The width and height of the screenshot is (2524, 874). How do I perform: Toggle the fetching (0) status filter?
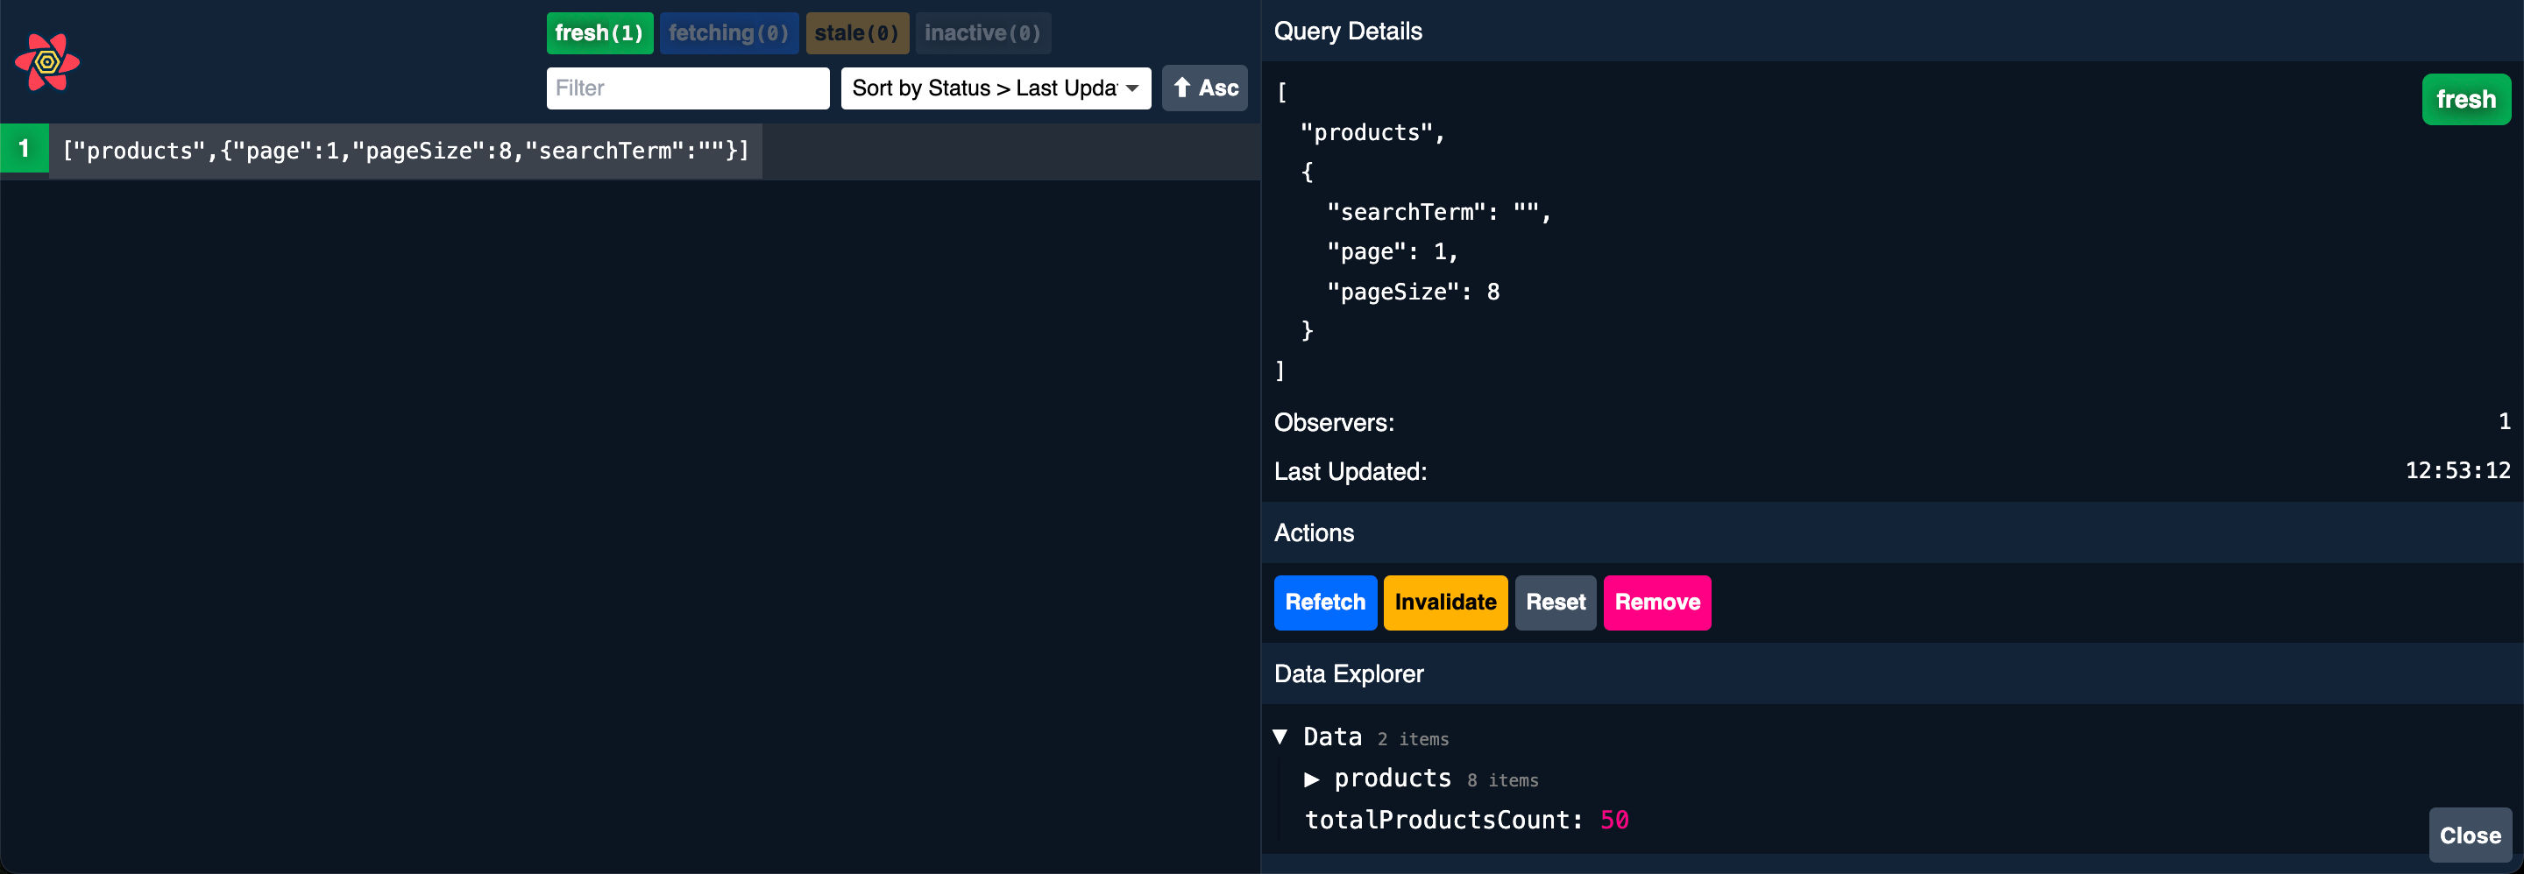point(728,33)
